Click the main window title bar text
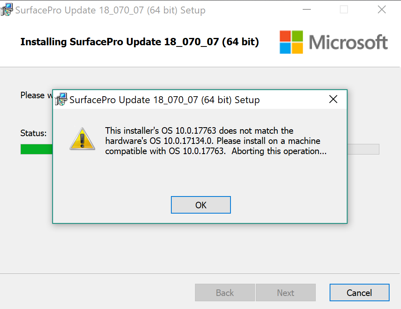 pyautogui.click(x=110, y=10)
